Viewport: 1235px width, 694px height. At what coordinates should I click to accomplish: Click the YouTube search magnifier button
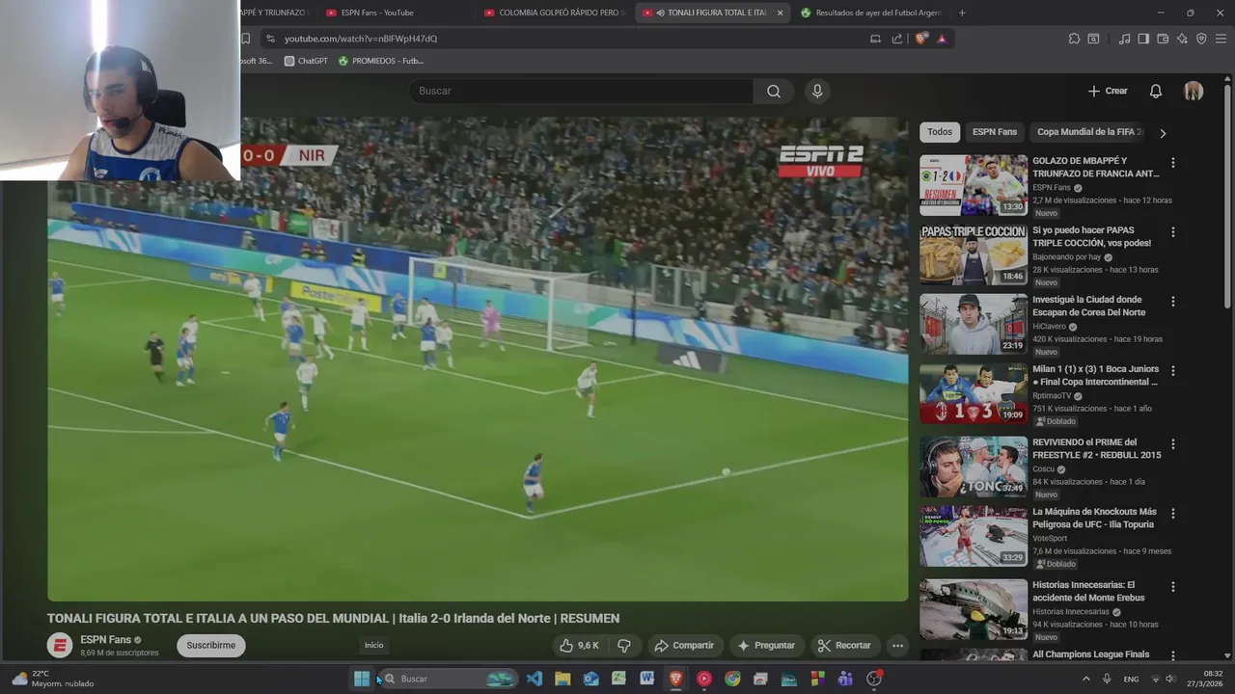coord(774,91)
